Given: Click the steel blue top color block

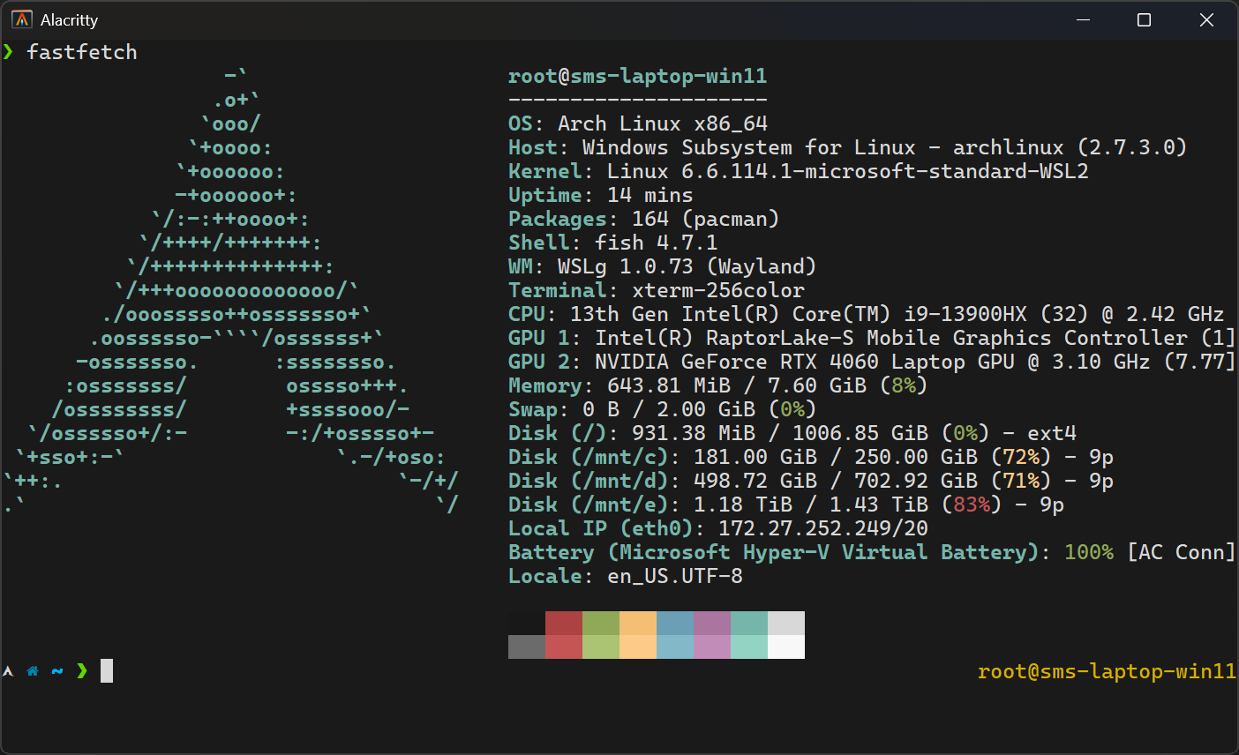Looking at the screenshot, I should point(675,623).
